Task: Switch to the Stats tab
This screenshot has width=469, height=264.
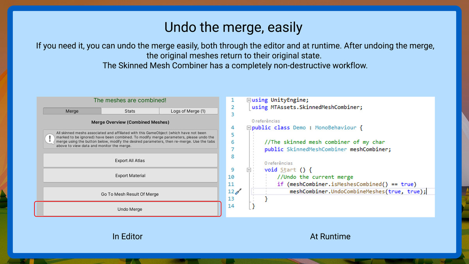Action: [x=130, y=111]
